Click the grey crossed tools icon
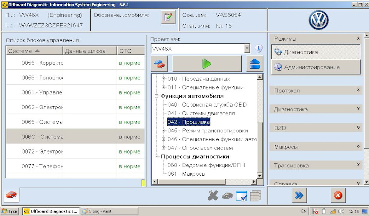The height and width of the screenshot is (216, 369). 213,196
